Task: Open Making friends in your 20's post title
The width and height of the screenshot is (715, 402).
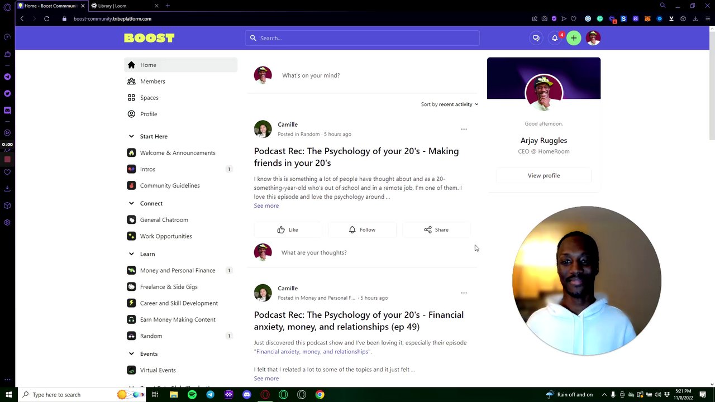Action: tap(356, 157)
